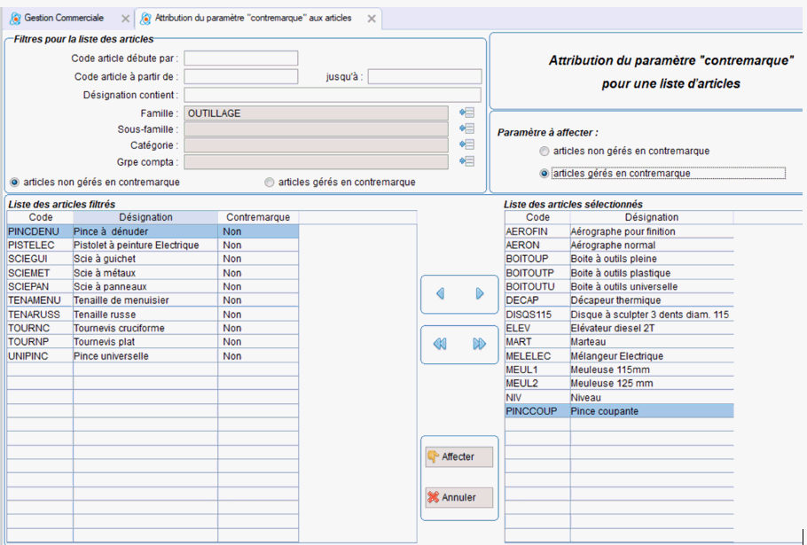Select the PISTELEC row
This screenshot has height=545, width=807.
[153, 245]
